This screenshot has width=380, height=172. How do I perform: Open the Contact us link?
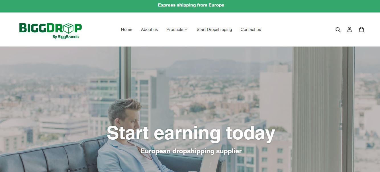coord(251,30)
